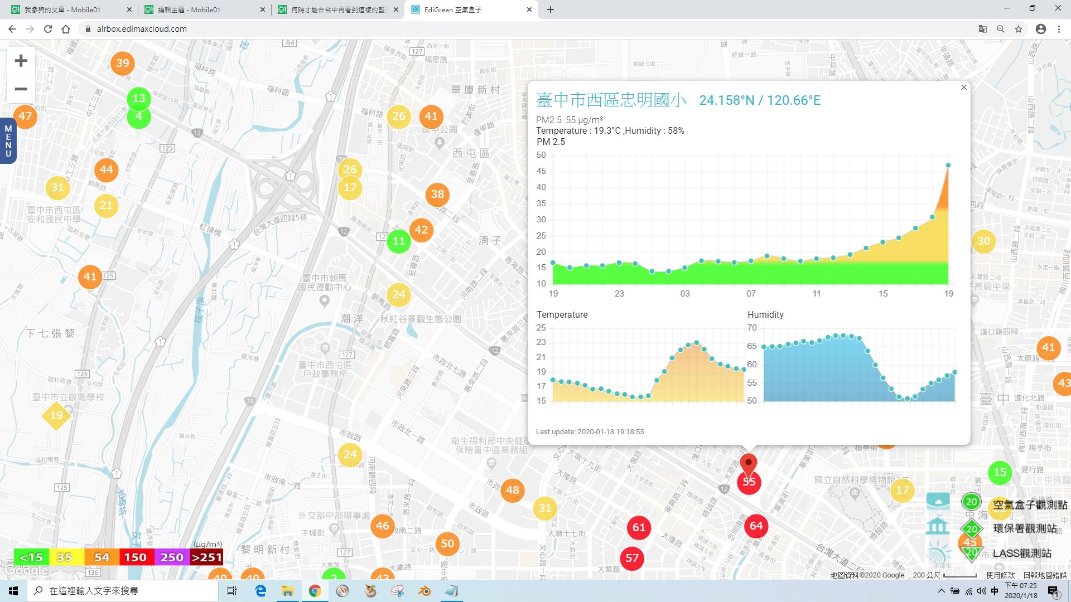
Task: Select the orange 42 sensor marker
Action: pyautogui.click(x=421, y=230)
